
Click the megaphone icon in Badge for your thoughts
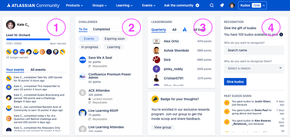(155, 99)
